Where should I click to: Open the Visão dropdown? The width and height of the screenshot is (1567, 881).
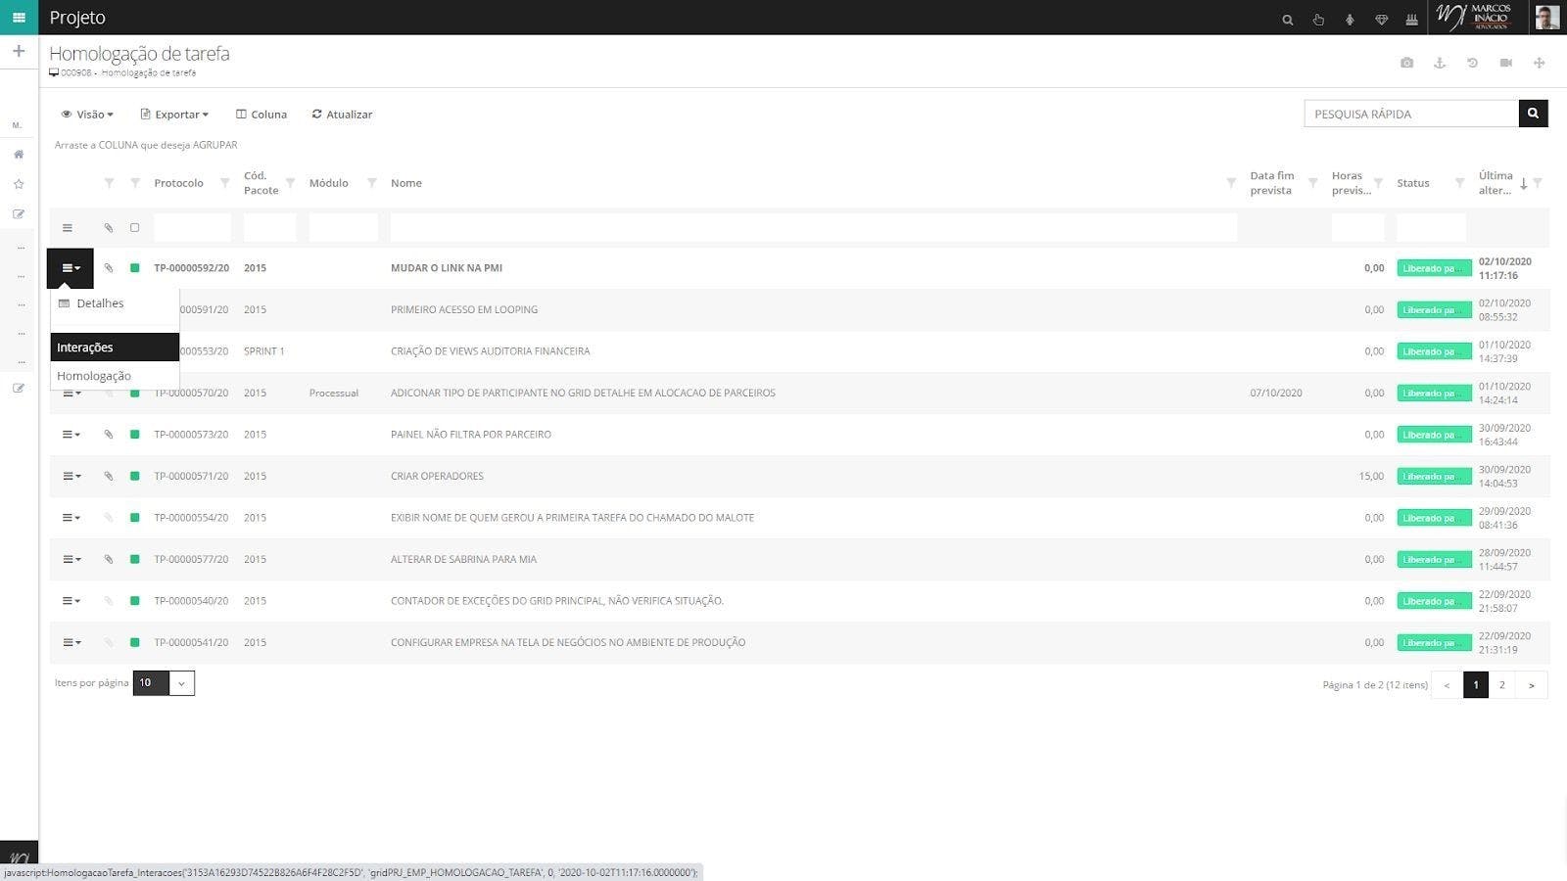click(x=87, y=115)
